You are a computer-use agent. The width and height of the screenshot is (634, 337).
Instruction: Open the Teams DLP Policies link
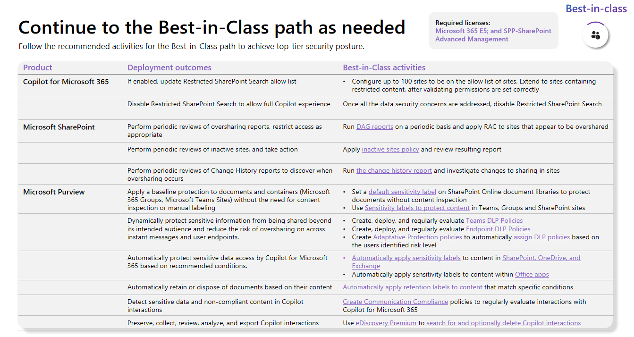tap(494, 220)
